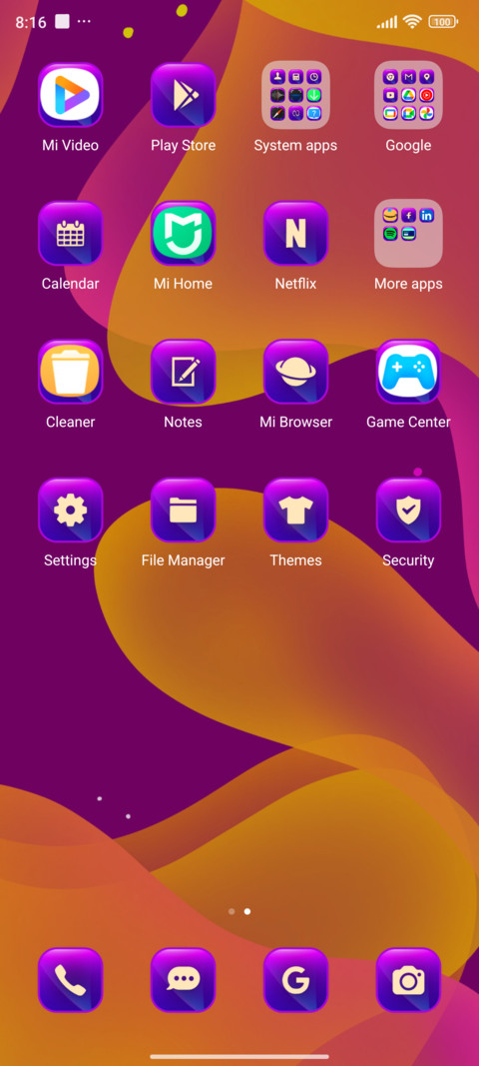Tap the "File Manager" label
Screen dimensions: 479x1066
pos(183,560)
